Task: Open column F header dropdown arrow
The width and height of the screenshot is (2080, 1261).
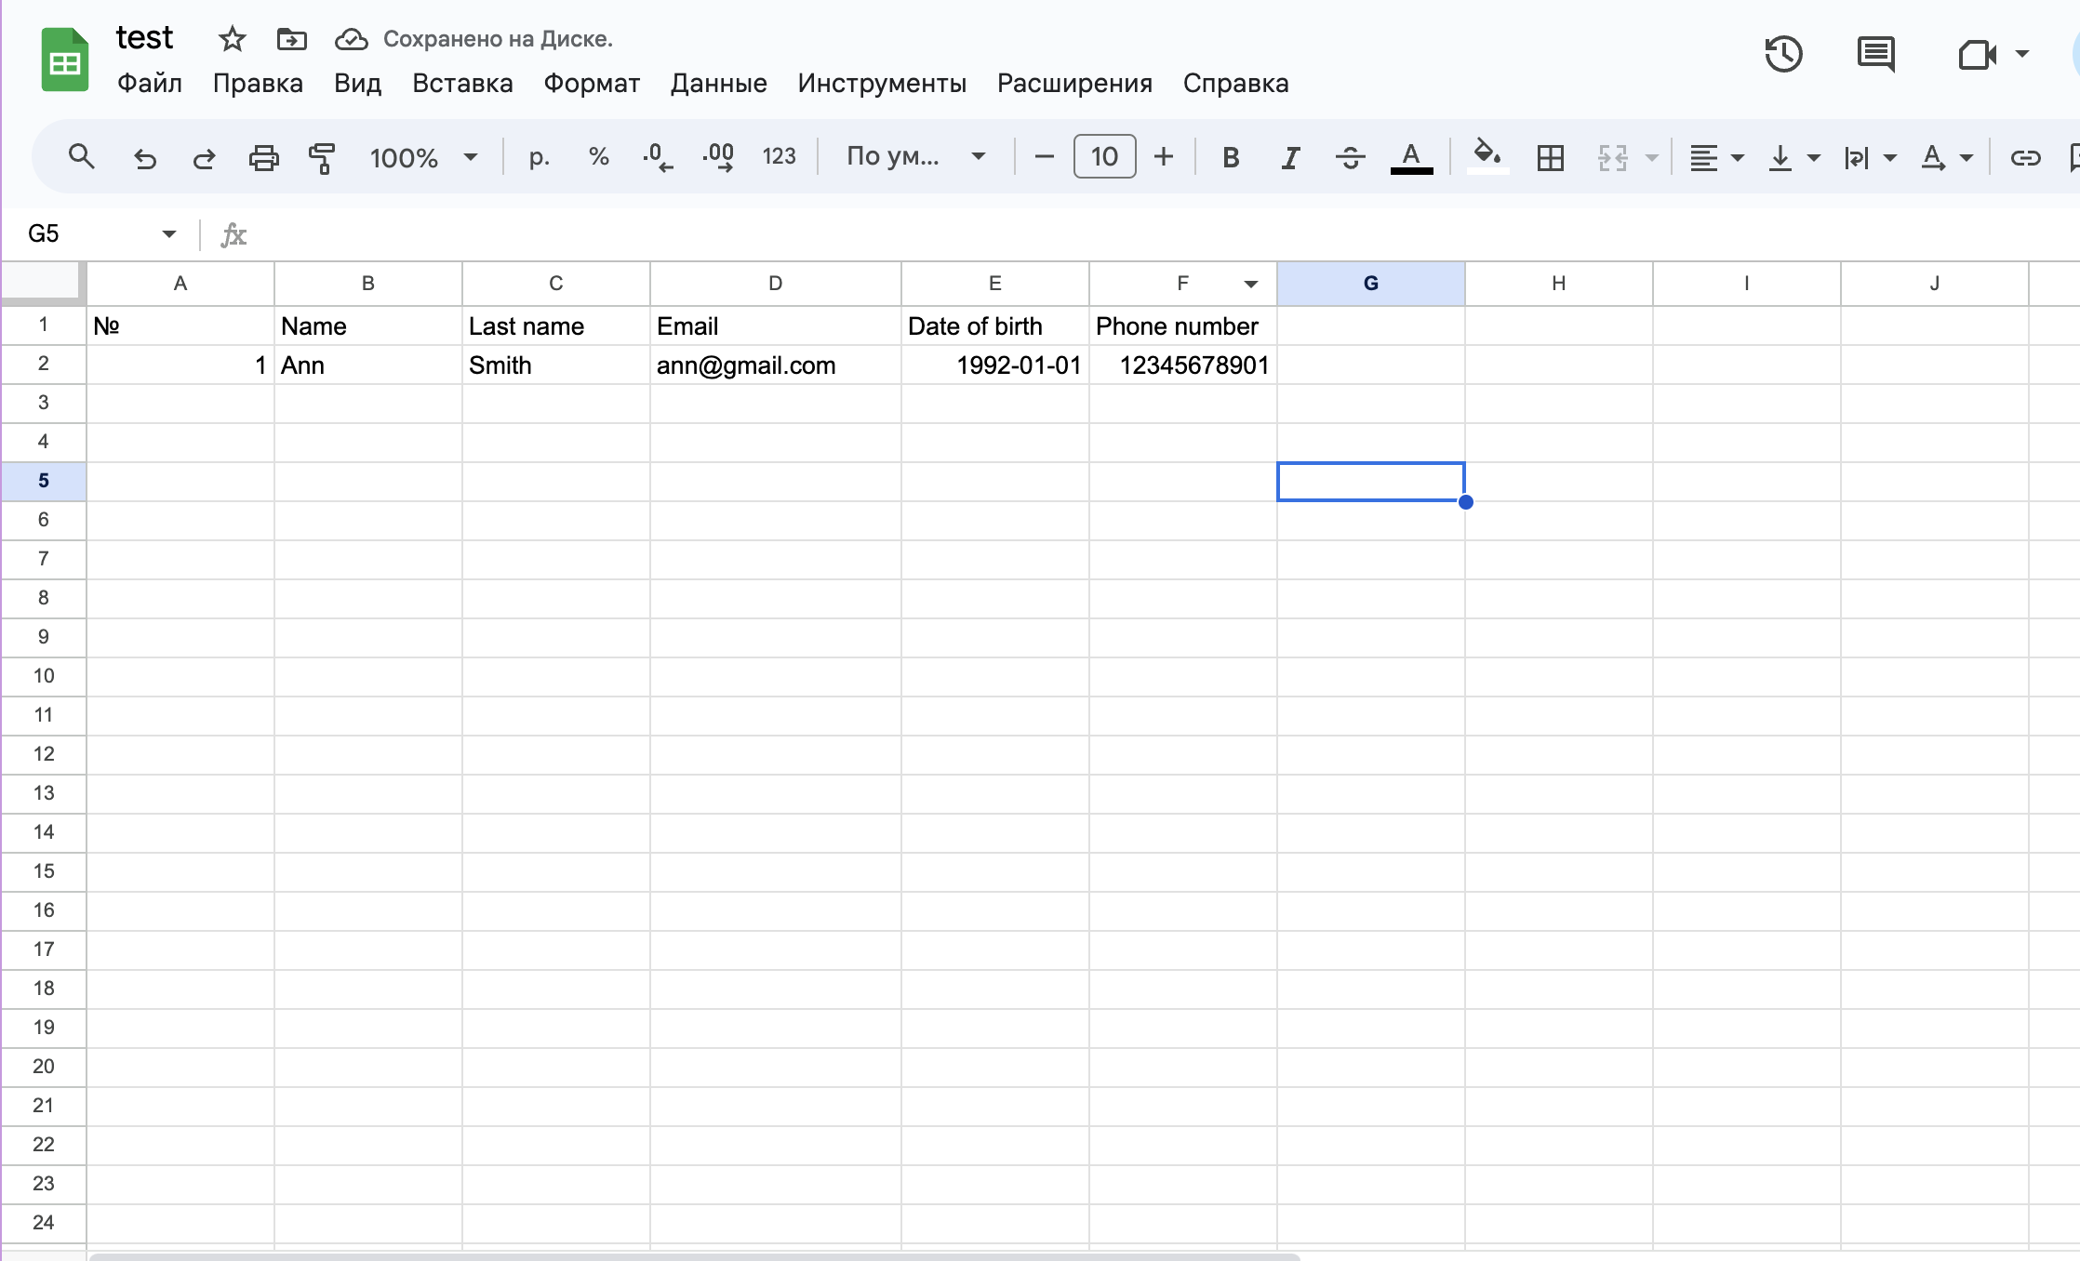Action: coord(1250,285)
